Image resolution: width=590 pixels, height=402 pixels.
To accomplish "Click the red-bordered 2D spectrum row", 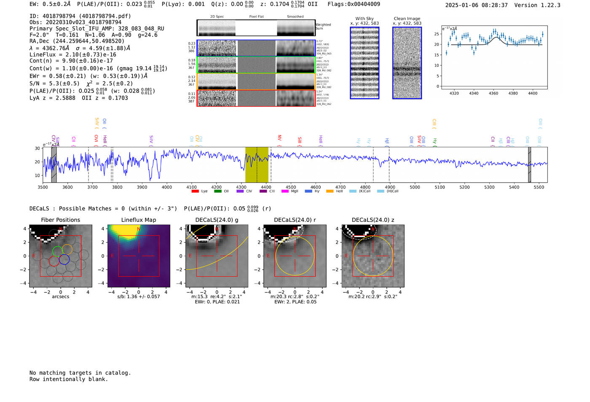I will pyautogui.click(x=256, y=98).
